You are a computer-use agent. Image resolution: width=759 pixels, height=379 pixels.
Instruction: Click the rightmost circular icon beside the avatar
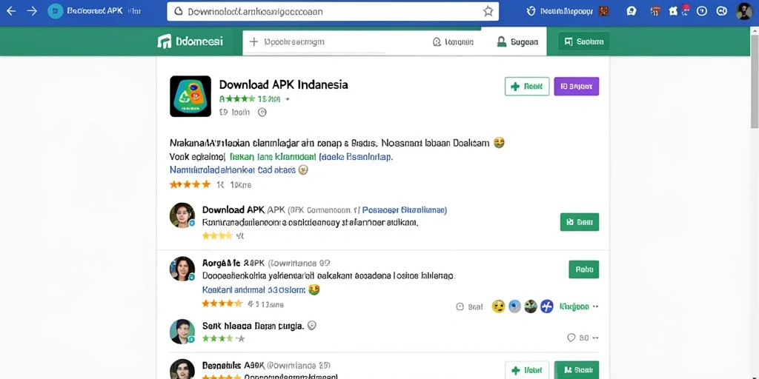tap(722, 11)
